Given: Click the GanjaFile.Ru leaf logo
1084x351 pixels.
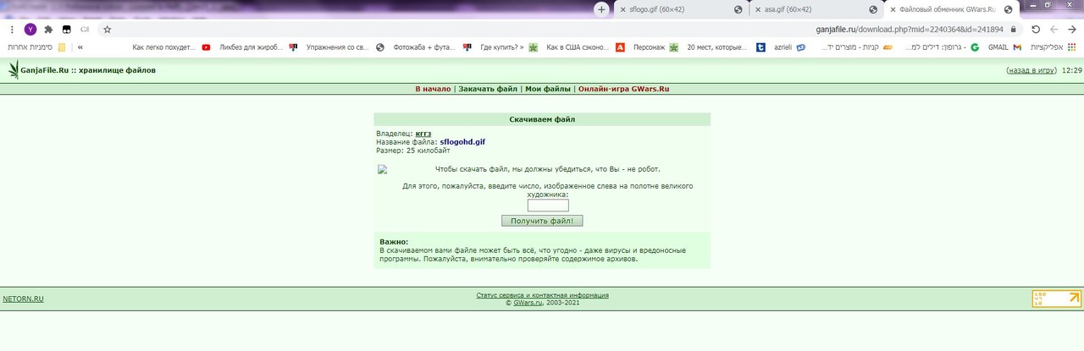Looking at the screenshot, I should [x=13, y=70].
